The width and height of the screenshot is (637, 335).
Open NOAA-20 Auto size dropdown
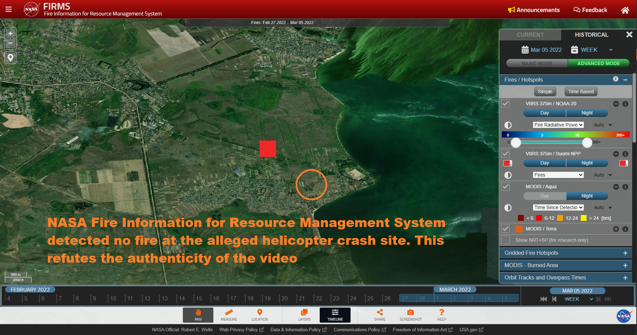point(603,125)
